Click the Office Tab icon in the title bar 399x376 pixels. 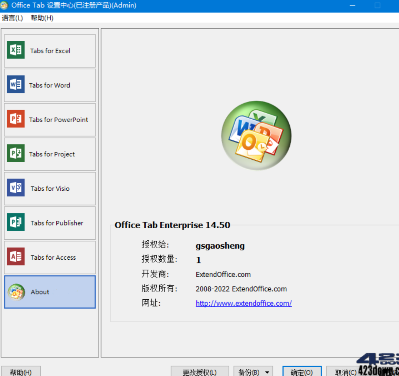click(x=4, y=5)
